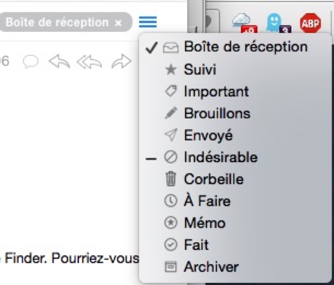The image size is (334, 285).
Task: Click the Adblock Plus extension icon
Action: click(x=310, y=23)
